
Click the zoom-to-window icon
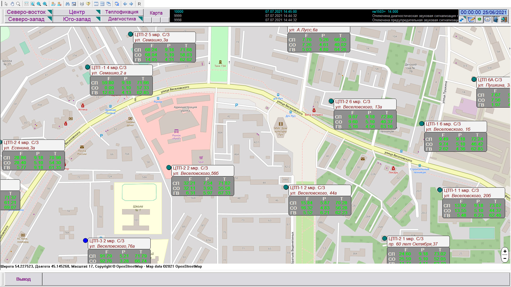(x=32, y=4)
